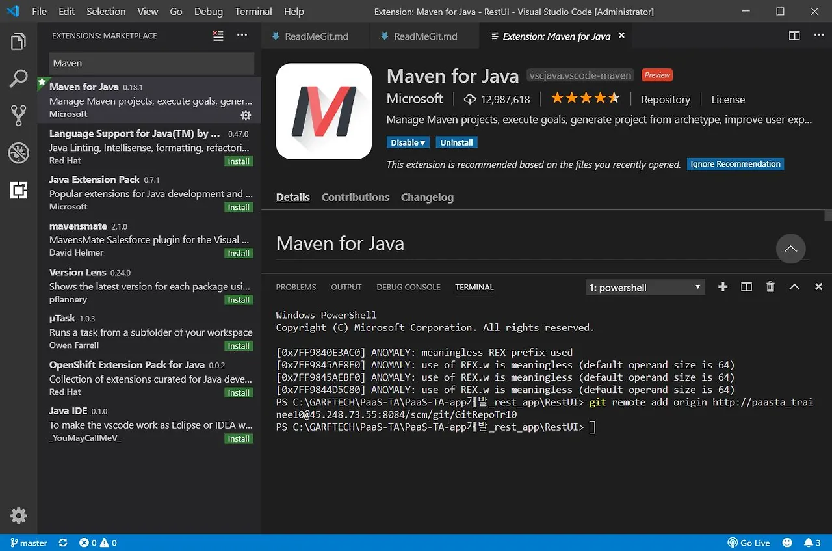Open the Debug view in activity bar

pyautogui.click(x=19, y=153)
